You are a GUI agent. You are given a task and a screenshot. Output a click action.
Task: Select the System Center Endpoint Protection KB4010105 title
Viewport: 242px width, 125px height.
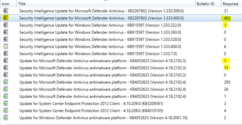pos(91,110)
